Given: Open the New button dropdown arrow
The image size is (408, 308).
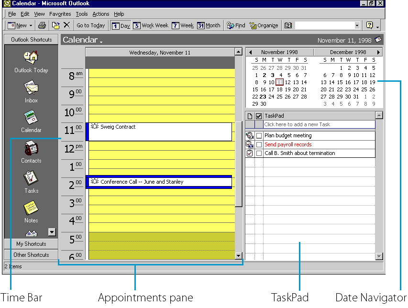Looking at the screenshot, I should [31, 25].
